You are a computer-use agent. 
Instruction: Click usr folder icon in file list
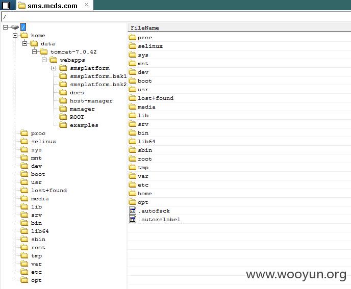tap(133, 90)
